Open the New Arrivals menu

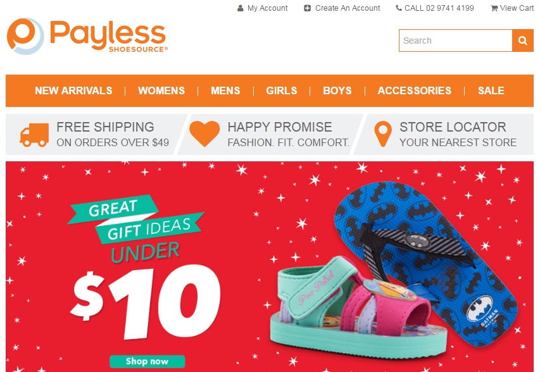tap(73, 90)
